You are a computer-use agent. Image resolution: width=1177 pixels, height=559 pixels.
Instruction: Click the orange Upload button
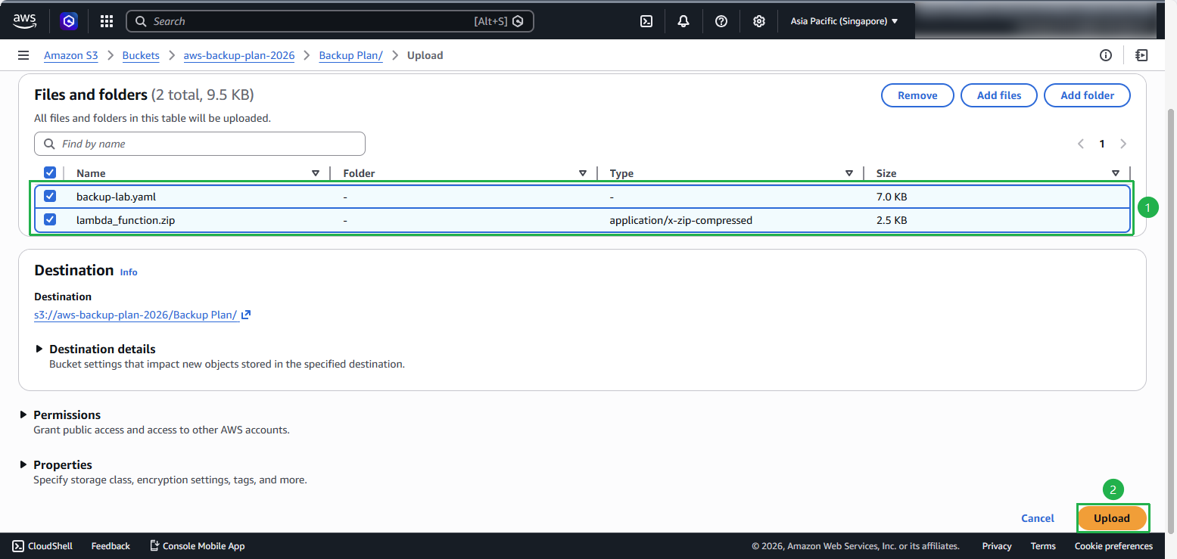click(1112, 518)
